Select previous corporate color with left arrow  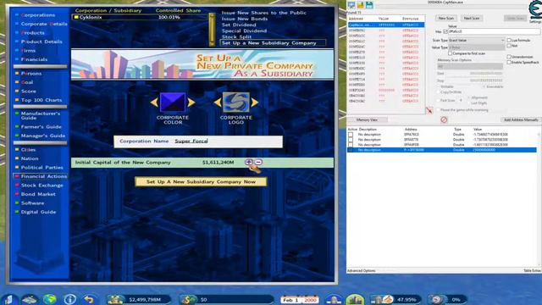point(154,102)
